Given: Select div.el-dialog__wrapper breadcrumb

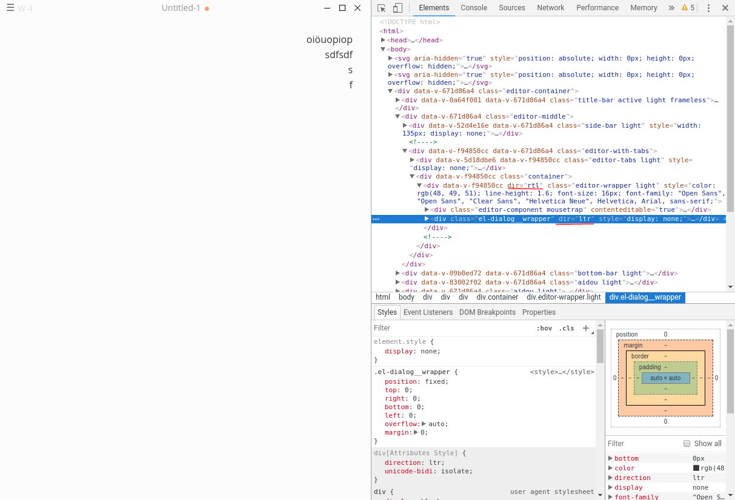Looking at the screenshot, I should 645,297.
